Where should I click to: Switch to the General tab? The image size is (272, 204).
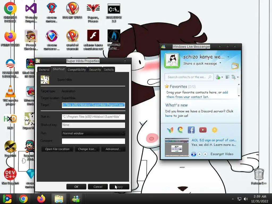point(44,70)
